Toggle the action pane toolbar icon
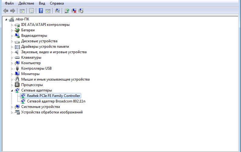This screenshot has height=152, width=241. tap(48, 11)
